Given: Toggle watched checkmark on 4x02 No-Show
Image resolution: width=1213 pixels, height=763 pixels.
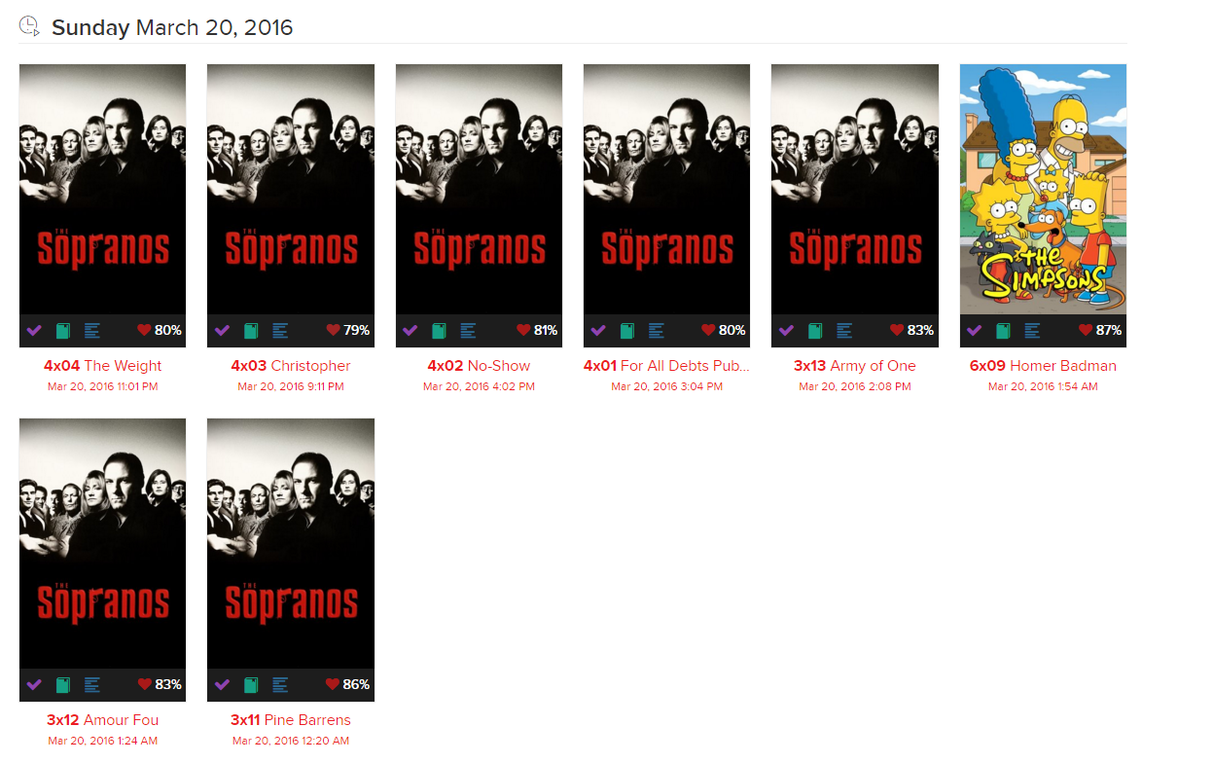Looking at the screenshot, I should (410, 331).
